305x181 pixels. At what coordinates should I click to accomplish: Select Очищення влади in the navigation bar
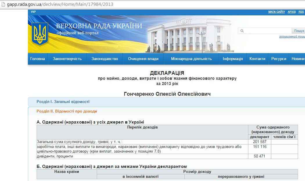tap(143, 59)
